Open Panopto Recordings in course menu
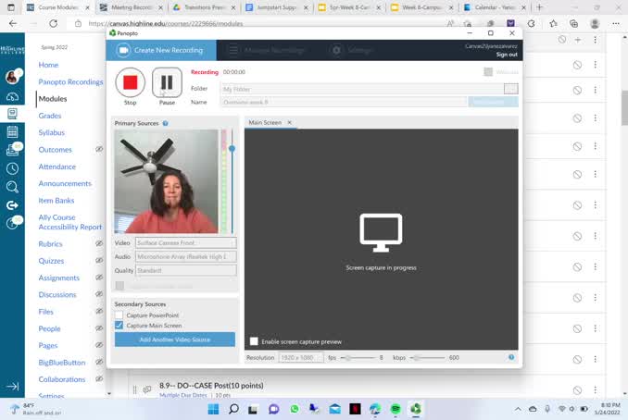Image resolution: width=628 pixels, height=420 pixels. (x=70, y=81)
